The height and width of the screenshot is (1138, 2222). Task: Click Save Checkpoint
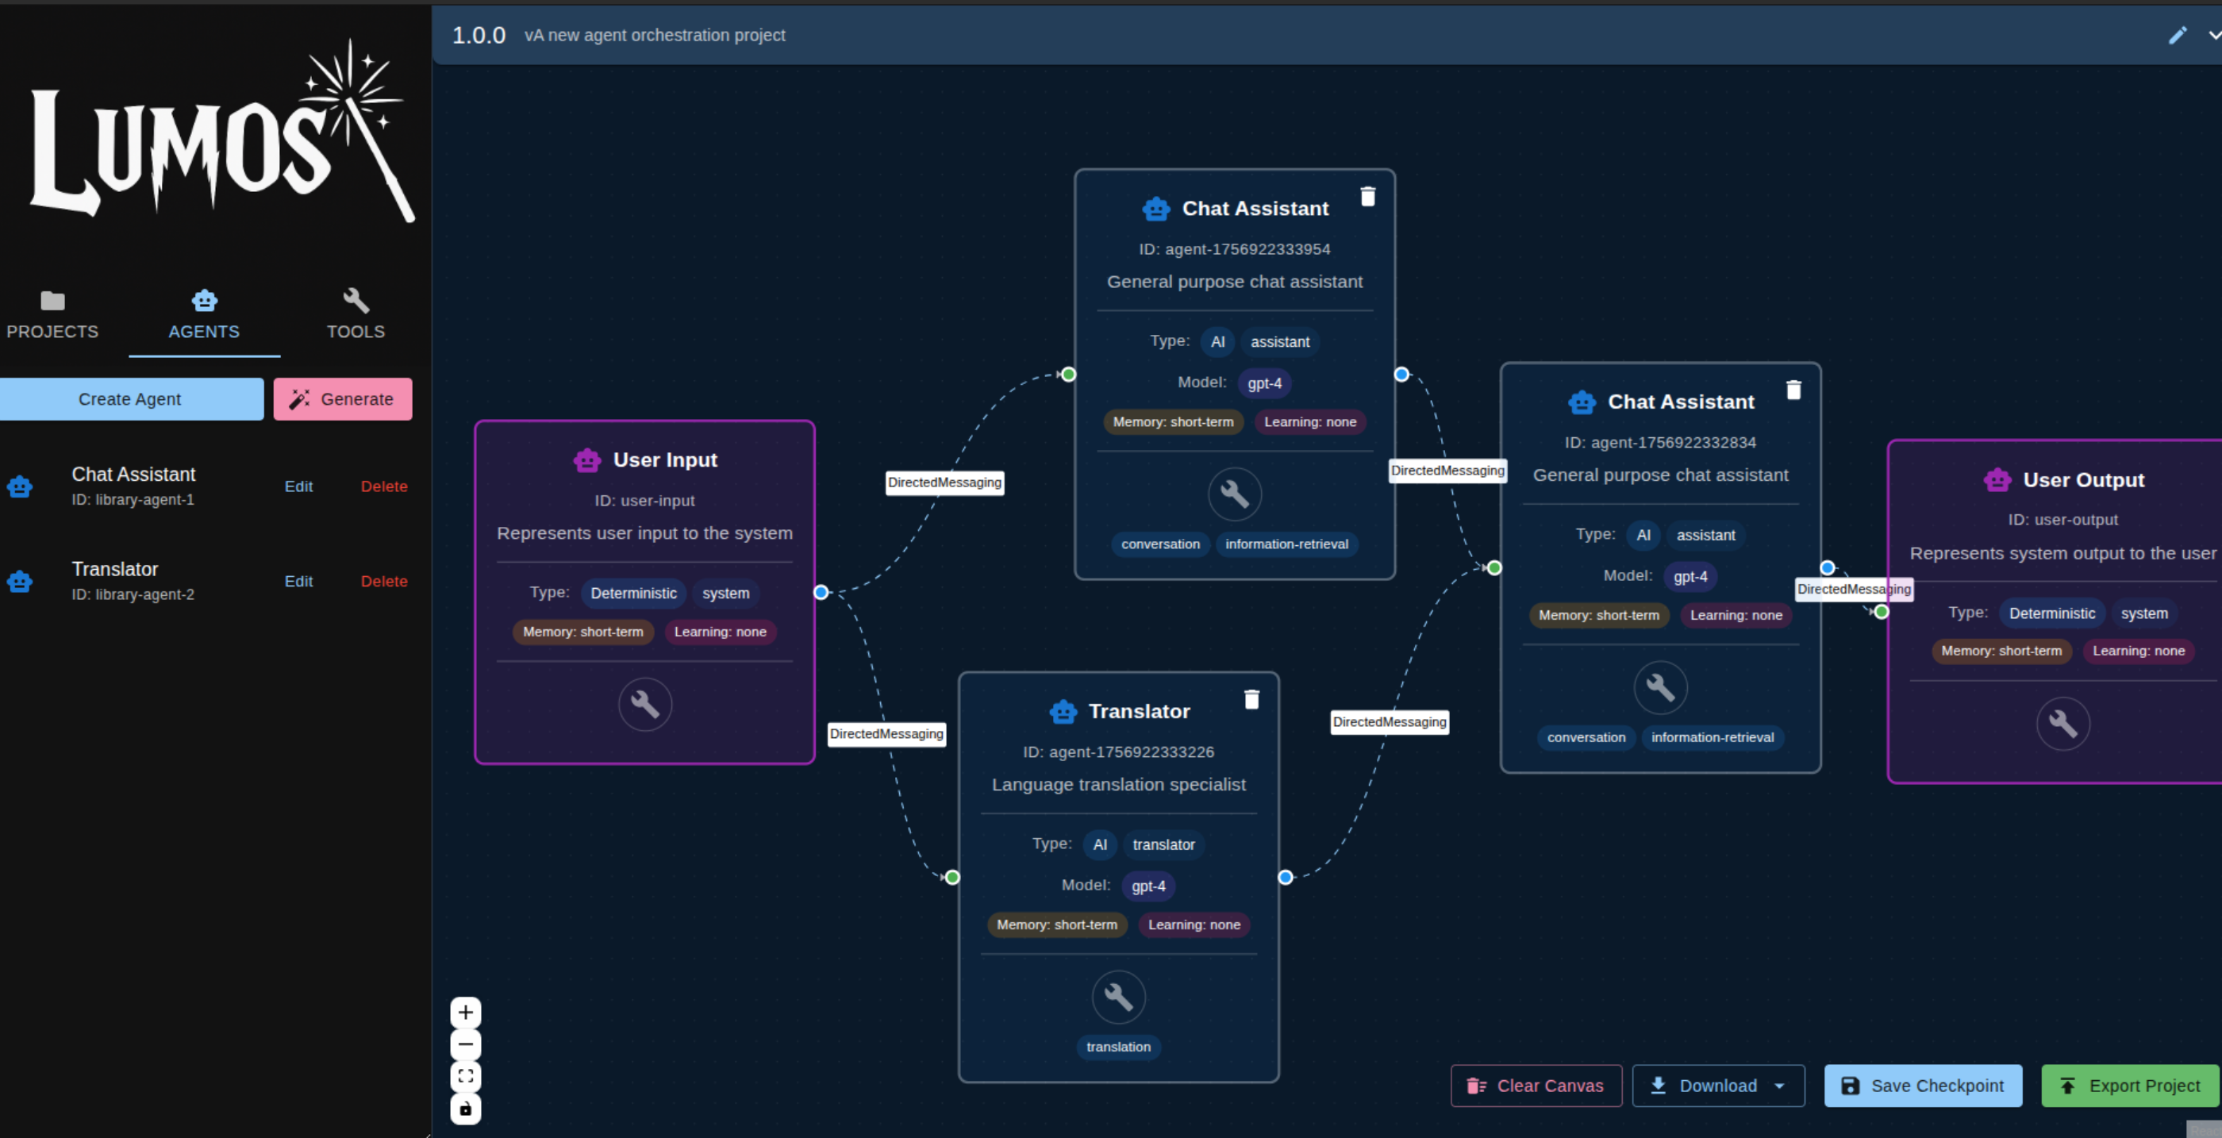pos(1923,1086)
